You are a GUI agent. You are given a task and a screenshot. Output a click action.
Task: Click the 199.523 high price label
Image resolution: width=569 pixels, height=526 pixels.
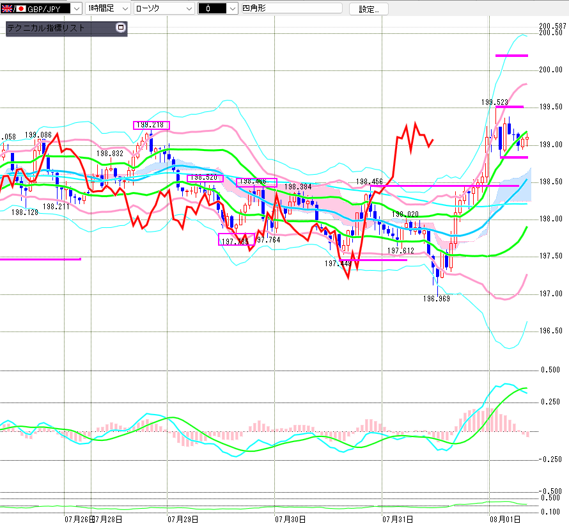pos(495,102)
